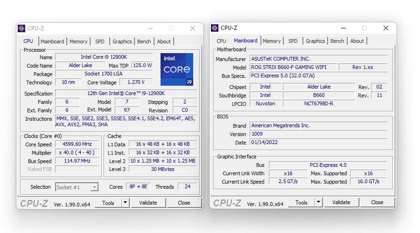Image resolution: width=420 pixels, height=233 pixels.
Task: Click the empty Rated FSB field
Action: click(x=77, y=169)
